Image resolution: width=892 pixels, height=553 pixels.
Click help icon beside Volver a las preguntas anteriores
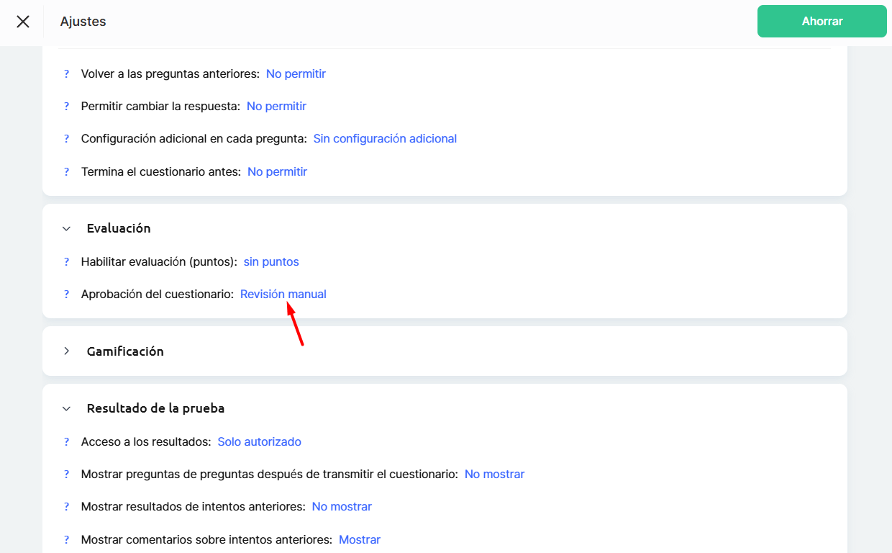(x=66, y=73)
